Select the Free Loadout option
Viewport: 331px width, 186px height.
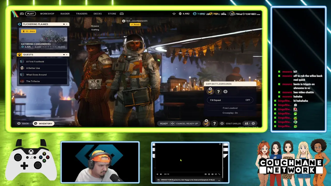(230, 108)
